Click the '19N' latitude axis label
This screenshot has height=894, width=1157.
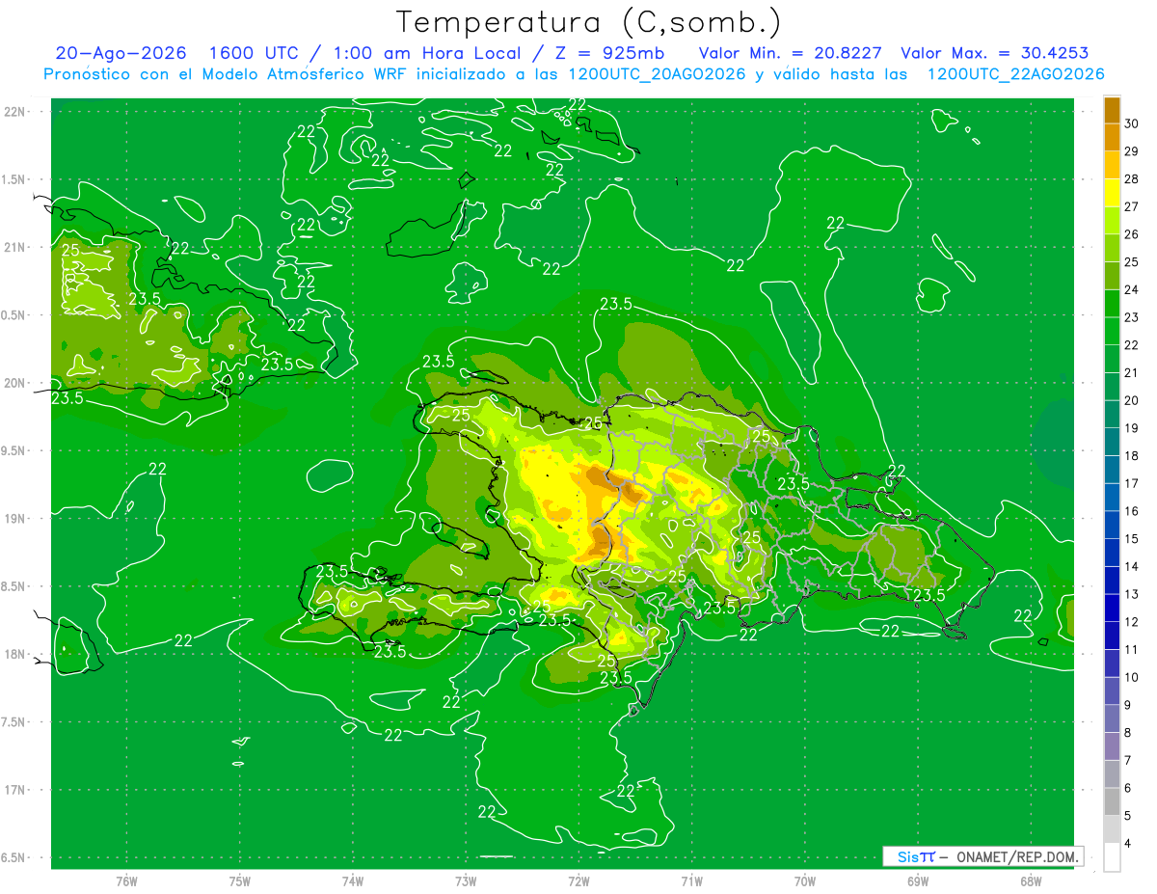[13, 518]
